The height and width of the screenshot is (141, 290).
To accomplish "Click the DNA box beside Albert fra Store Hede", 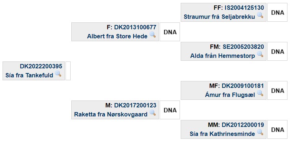I will (x=170, y=32).
